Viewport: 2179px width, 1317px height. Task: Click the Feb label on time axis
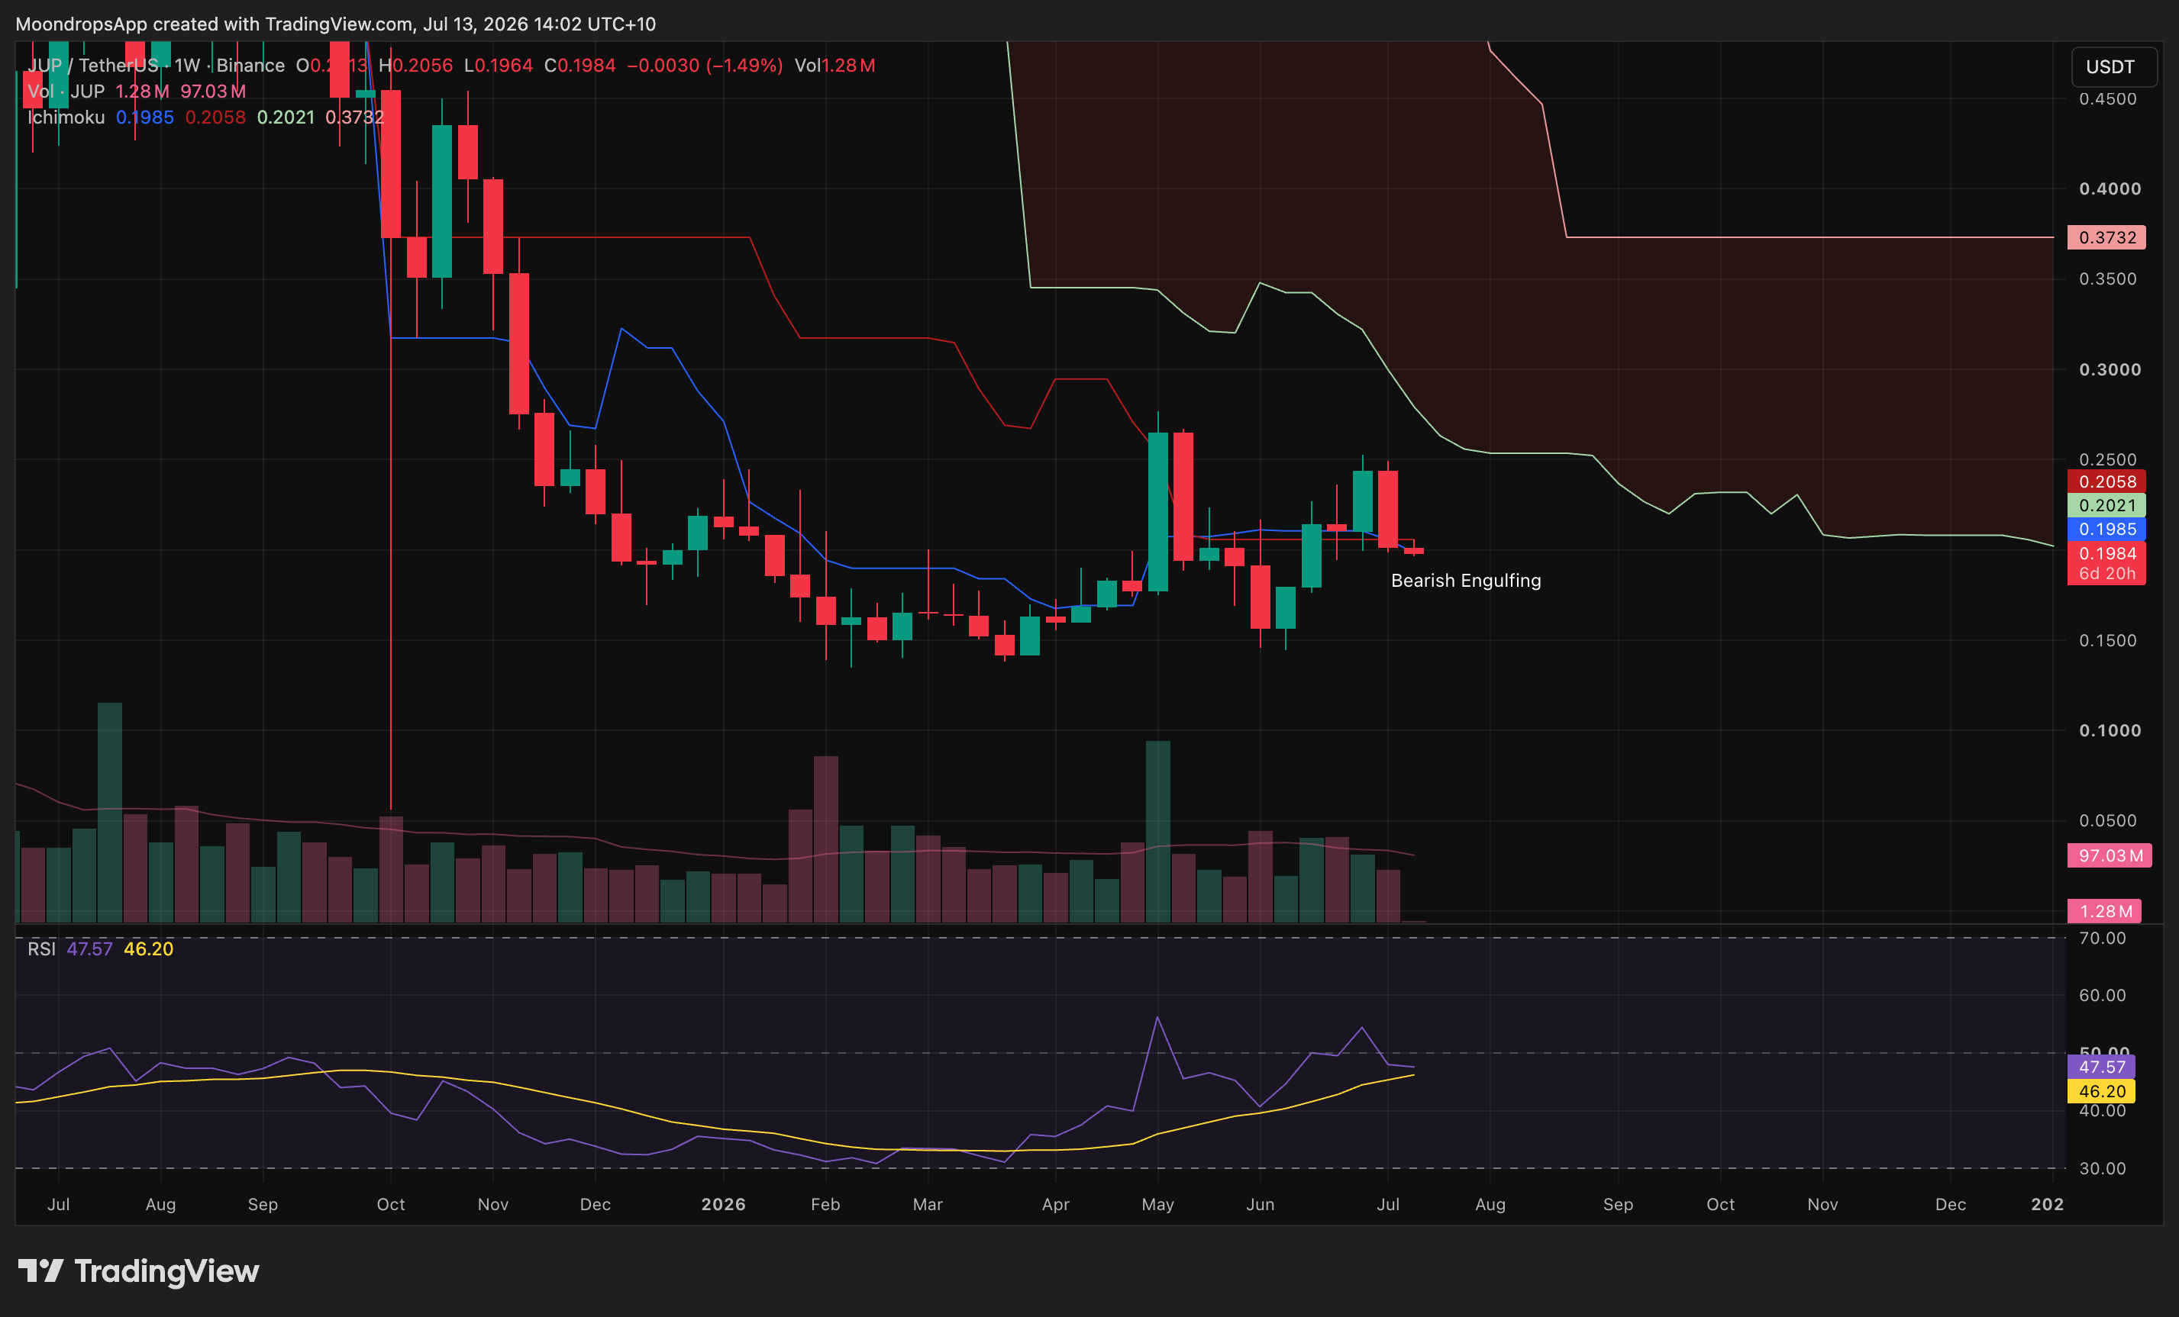(x=825, y=1205)
